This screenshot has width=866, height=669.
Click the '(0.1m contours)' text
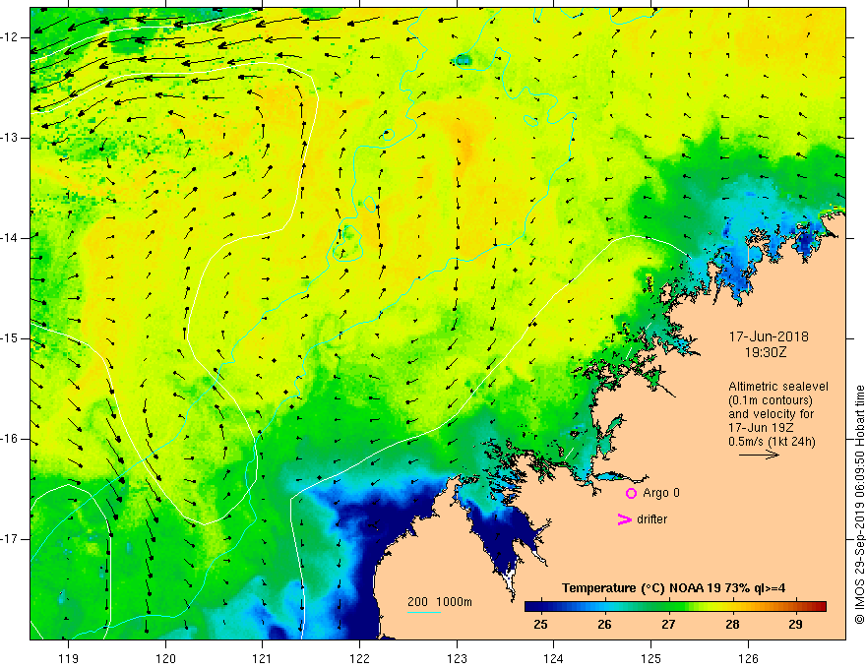coord(771,400)
